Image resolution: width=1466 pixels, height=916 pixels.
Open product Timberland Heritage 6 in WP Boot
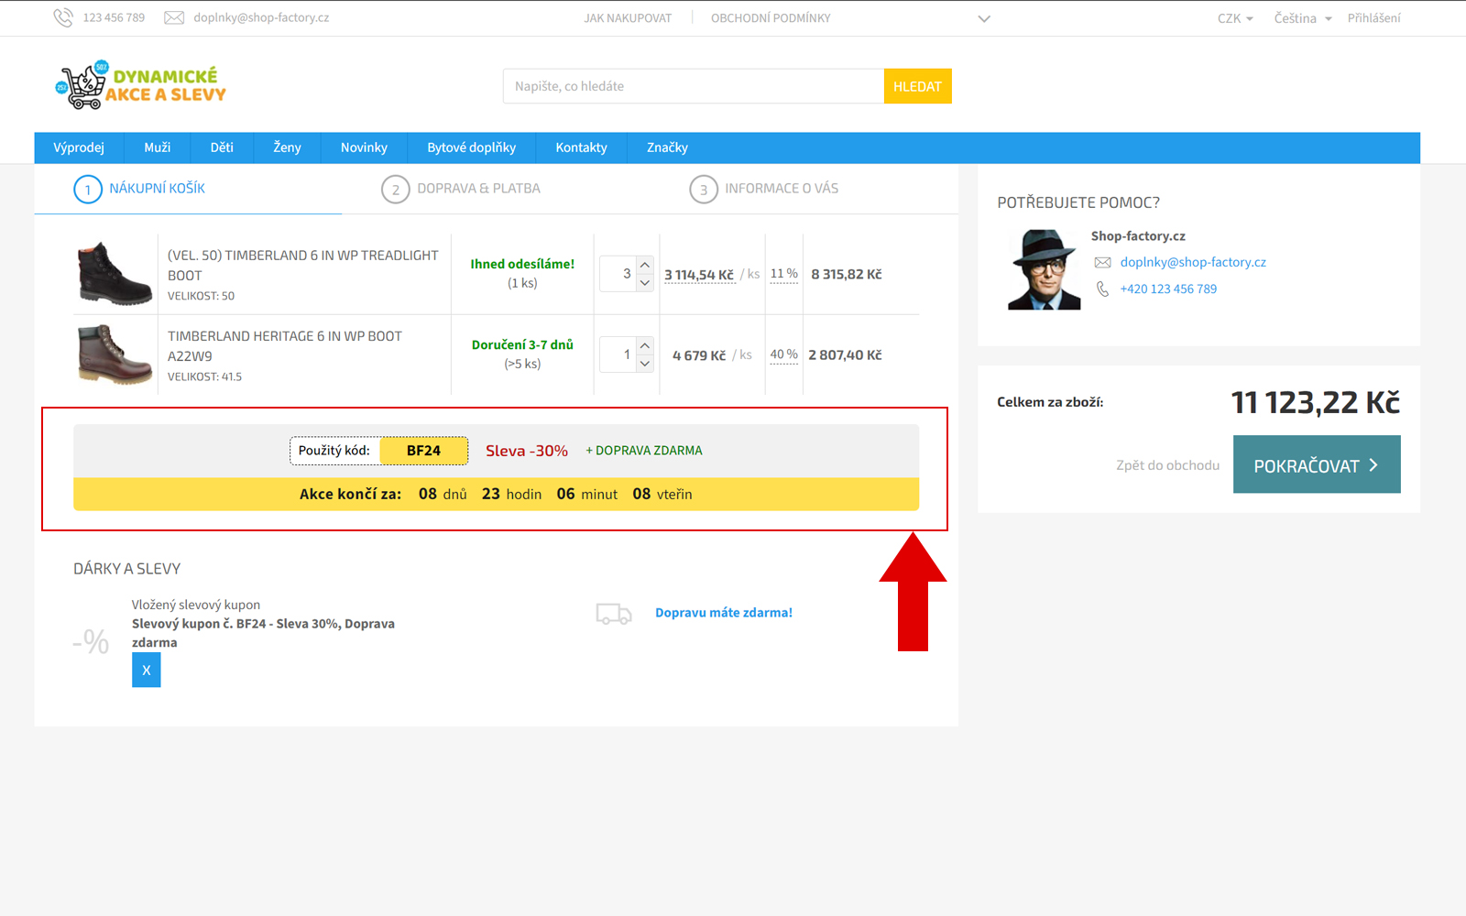pyautogui.click(x=285, y=345)
